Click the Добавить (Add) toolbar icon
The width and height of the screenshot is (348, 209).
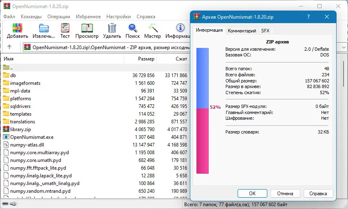pos(17,28)
